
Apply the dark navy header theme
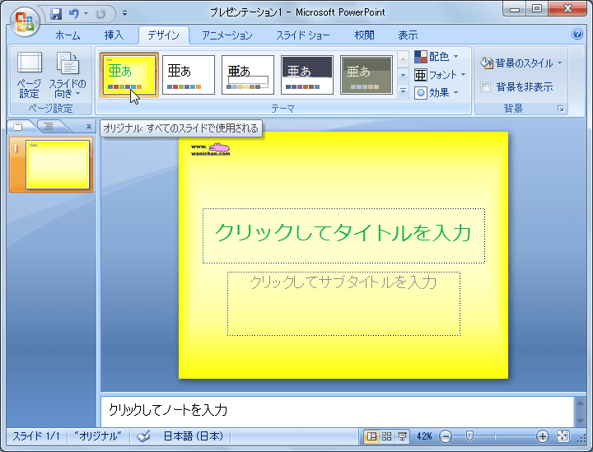coord(307,75)
